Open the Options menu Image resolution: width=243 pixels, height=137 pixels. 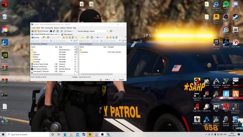[63, 28]
